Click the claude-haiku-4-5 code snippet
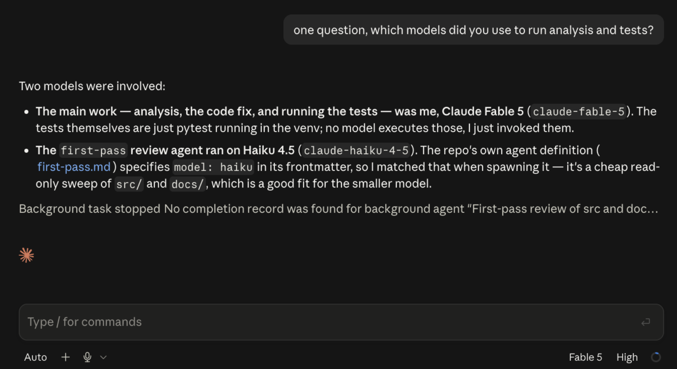 pos(356,151)
